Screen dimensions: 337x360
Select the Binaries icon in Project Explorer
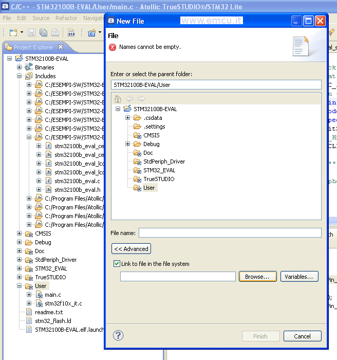pos(29,67)
